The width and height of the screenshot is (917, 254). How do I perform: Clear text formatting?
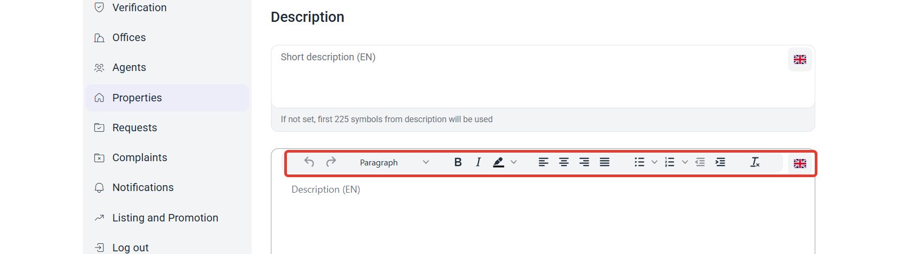(755, 162)
